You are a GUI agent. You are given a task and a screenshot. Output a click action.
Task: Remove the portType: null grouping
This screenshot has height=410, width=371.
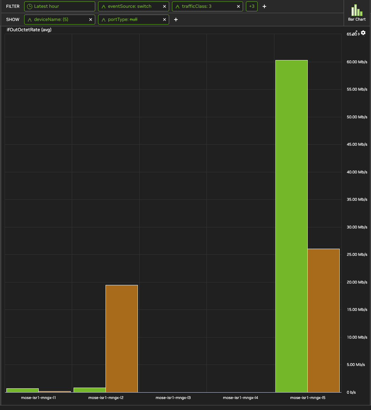click(x=165, y=20)
